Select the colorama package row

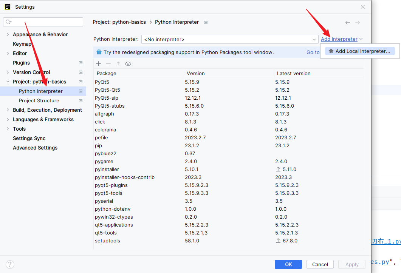[x=229, y=130]
